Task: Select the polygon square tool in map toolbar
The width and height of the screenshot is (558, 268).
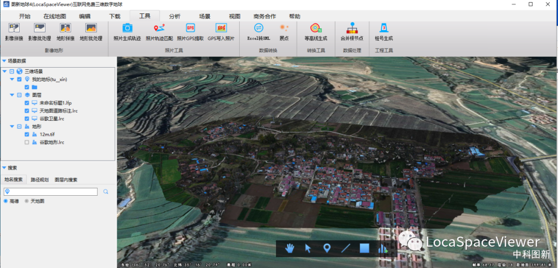Action: tap(364, 248)
